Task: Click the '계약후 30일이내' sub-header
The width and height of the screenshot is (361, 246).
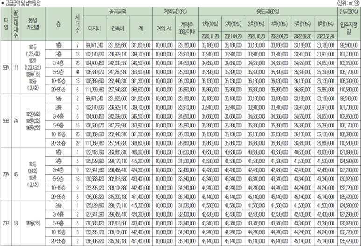Action: point(187,28)
